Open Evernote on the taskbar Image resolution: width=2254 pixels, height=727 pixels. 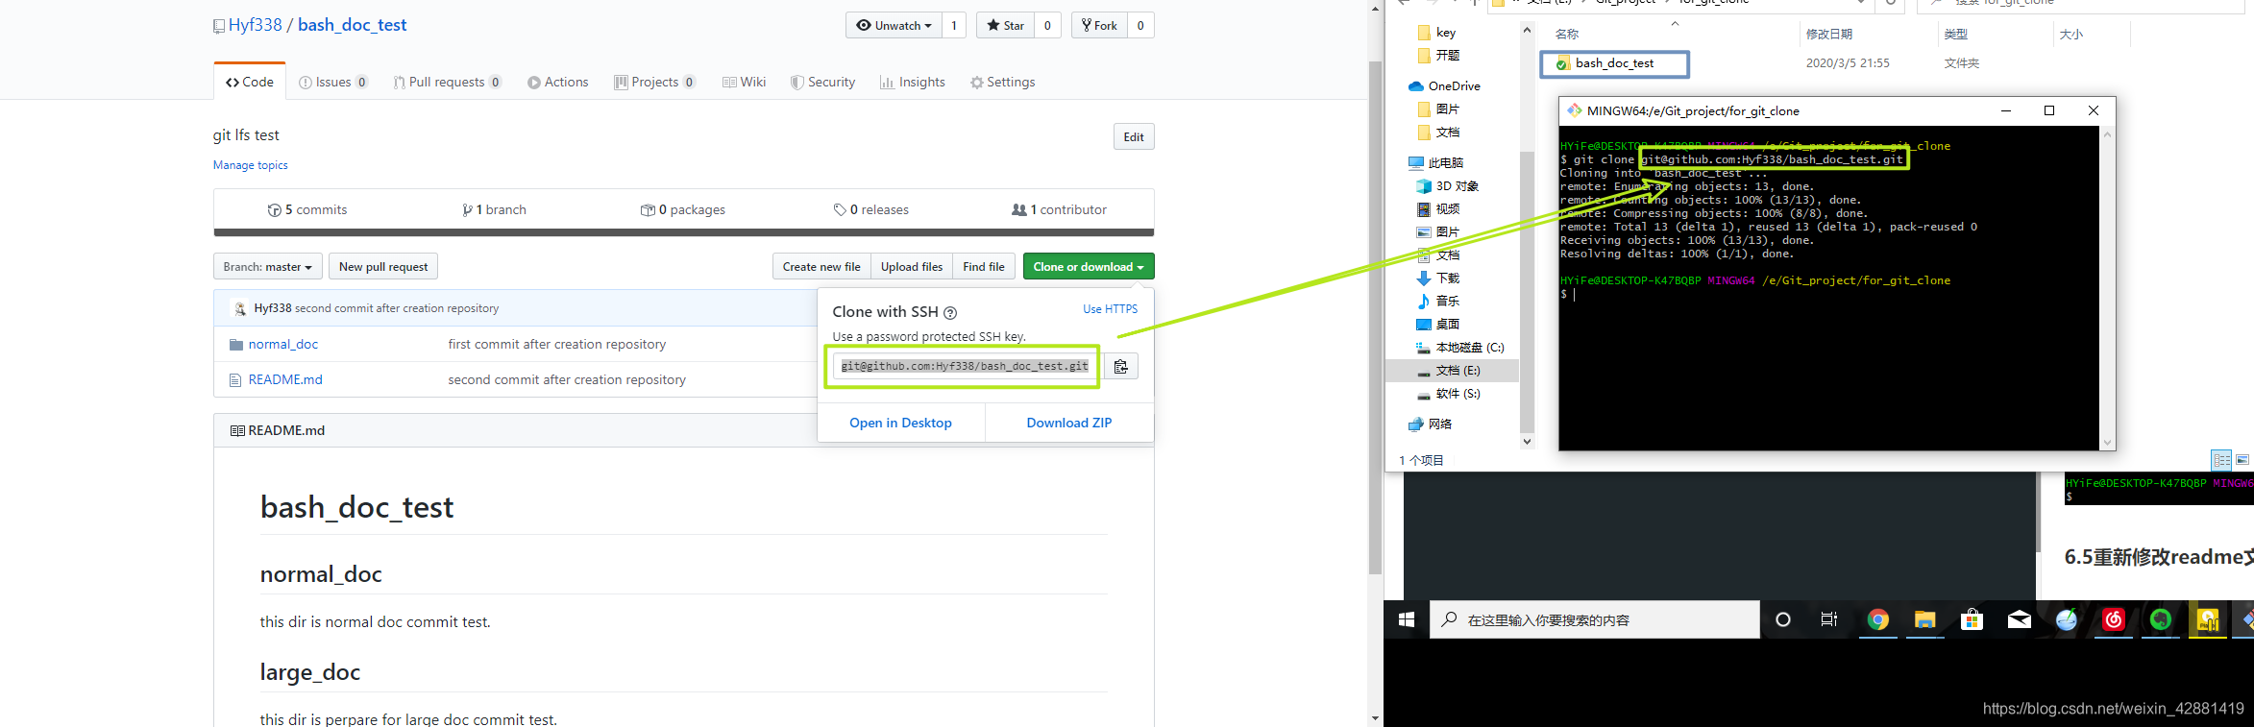2161,619
